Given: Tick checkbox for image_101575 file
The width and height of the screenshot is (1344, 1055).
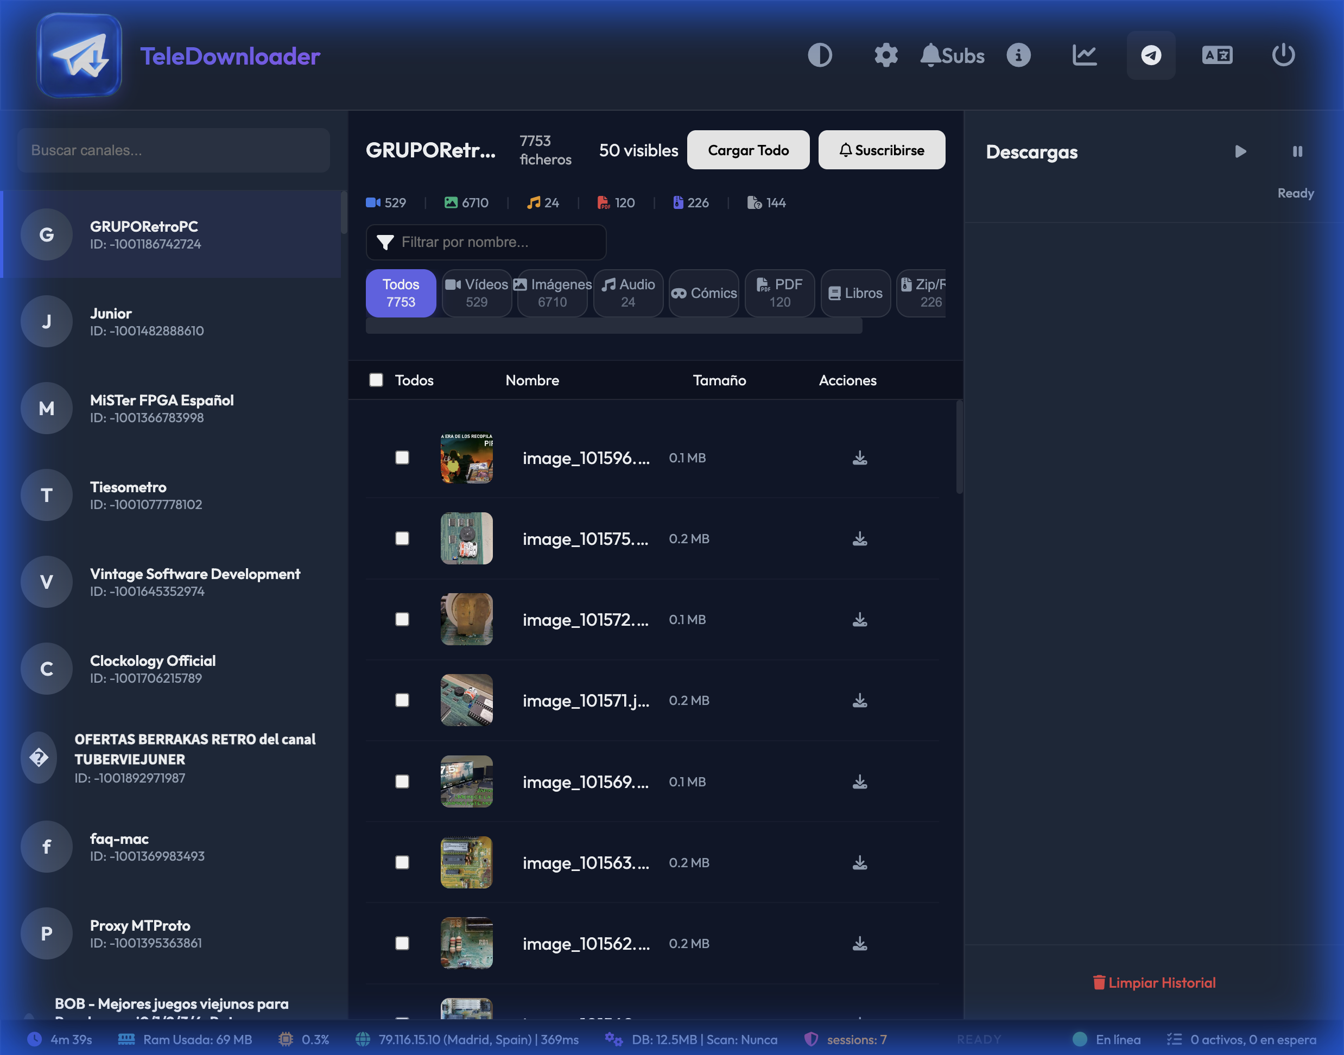Looking at the screenshot, I should click(x=402, y=538).
